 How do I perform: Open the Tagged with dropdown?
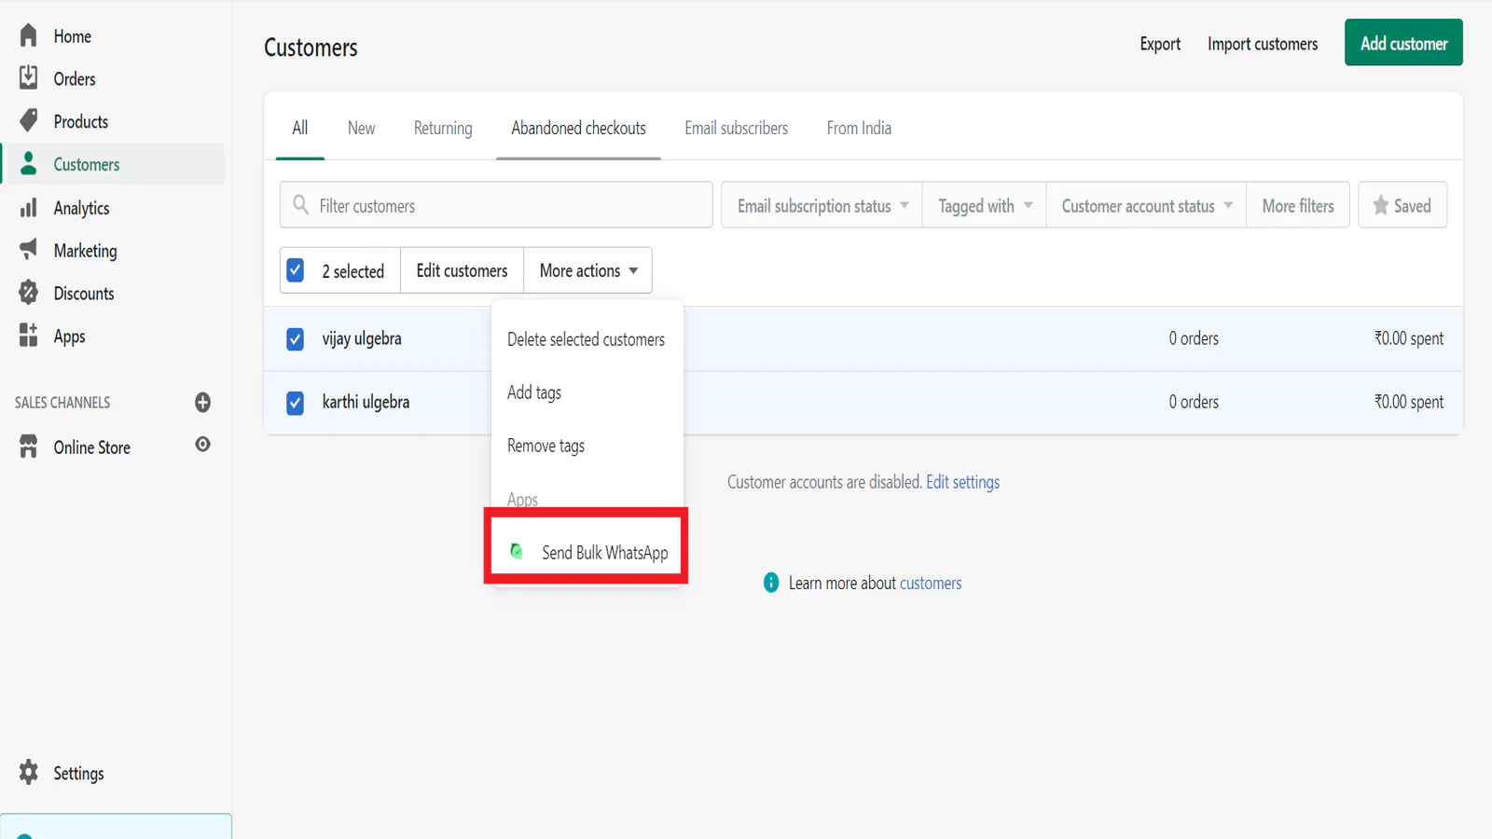(x=984, y=206)
